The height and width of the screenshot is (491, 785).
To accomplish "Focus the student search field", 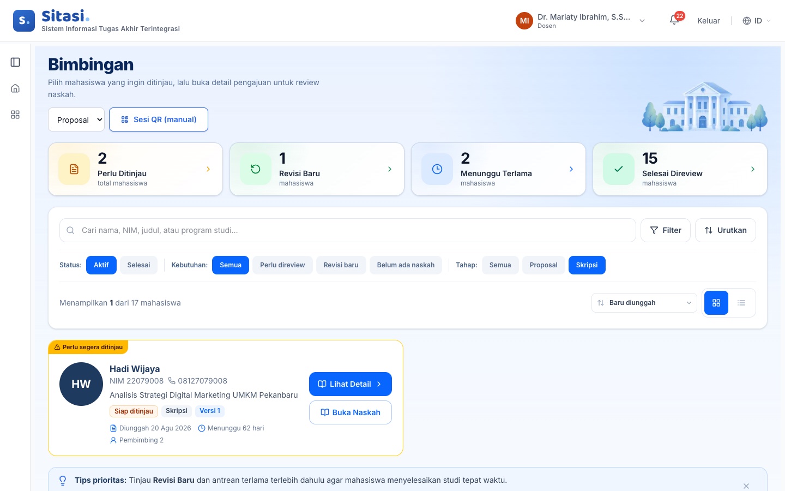I will pos(348,230).
